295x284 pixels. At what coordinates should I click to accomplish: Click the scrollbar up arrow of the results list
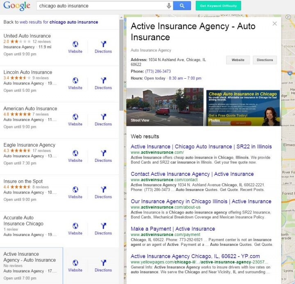[121, 17]
